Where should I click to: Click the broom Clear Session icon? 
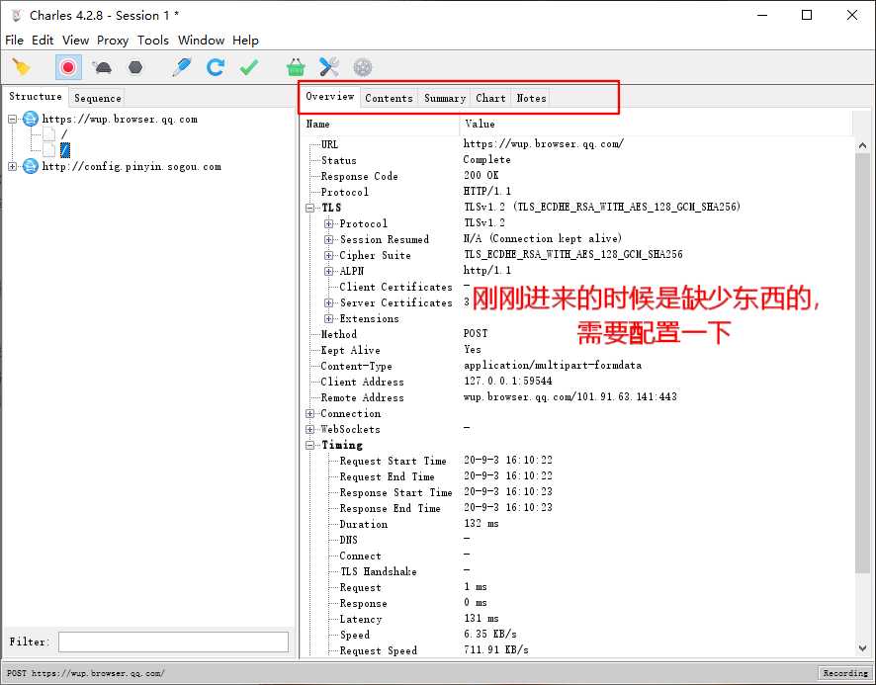pyautogui.click(x=21, y=67)
